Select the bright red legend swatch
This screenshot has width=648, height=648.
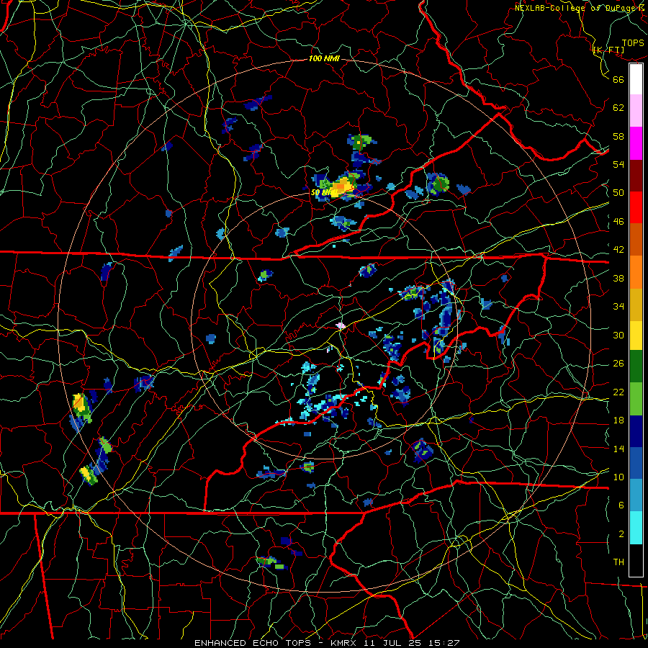pos(636,207)
